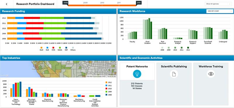Click 2010 on the year timeline

(x=102, y=3)
